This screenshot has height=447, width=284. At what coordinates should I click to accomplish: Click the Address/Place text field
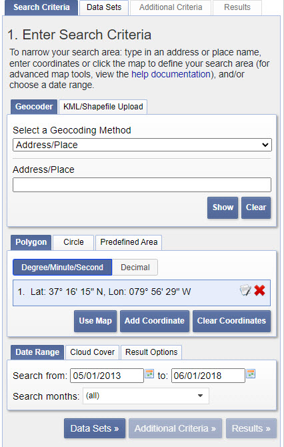coord(142,185)
